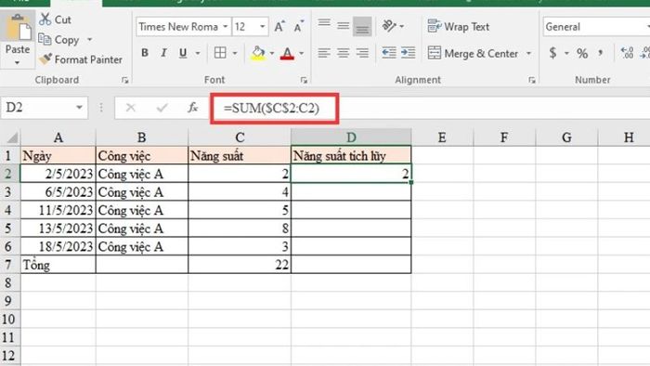Screen dimensions: 650x366
Task: Open Clipboard dialog launcher
Action: (x=124, y=81)
